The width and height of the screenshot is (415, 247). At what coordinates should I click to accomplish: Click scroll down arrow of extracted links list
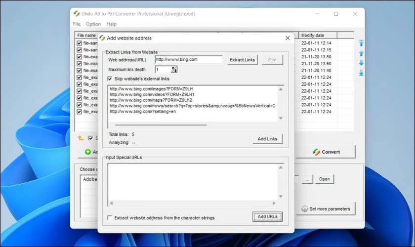[x=281, y=118]
